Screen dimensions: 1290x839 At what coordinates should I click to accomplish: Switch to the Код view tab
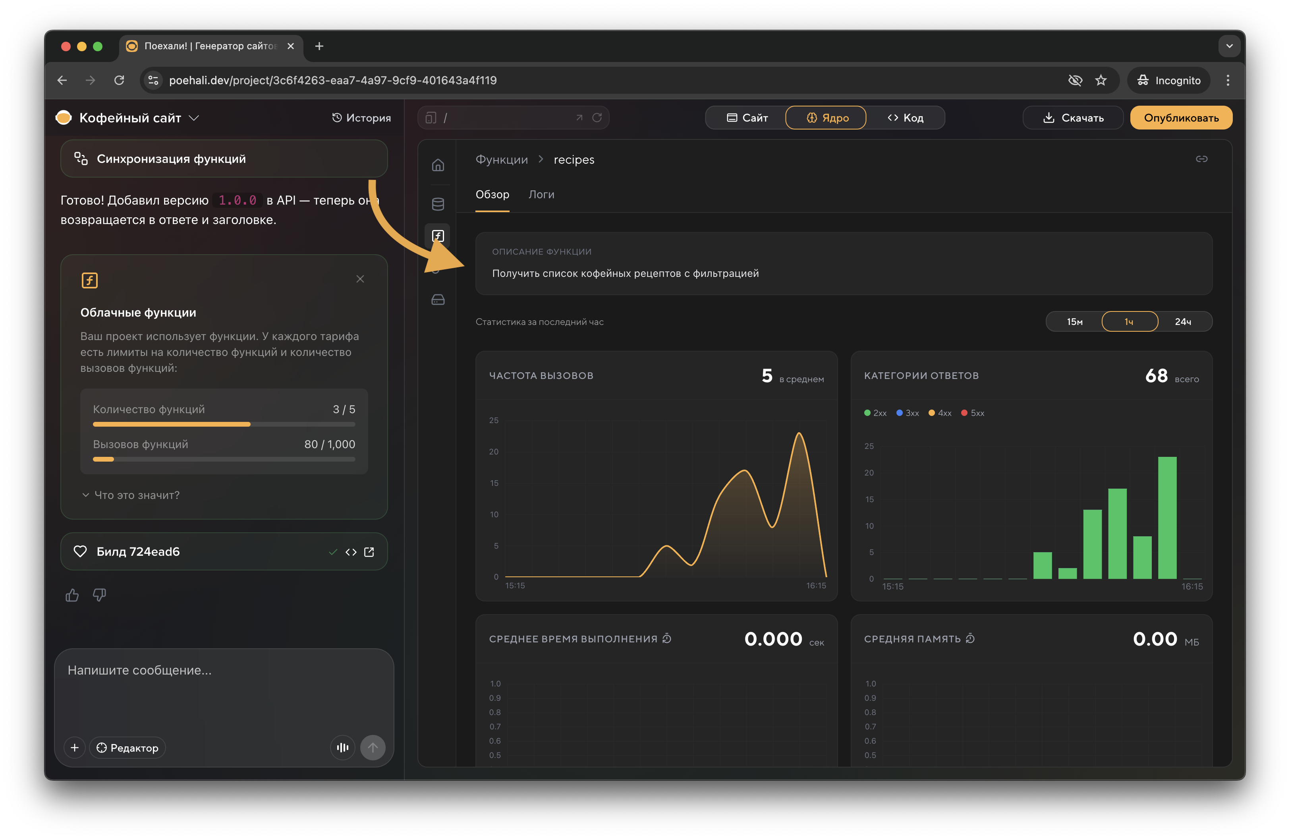pyautogui.click(x=905, y=118)
